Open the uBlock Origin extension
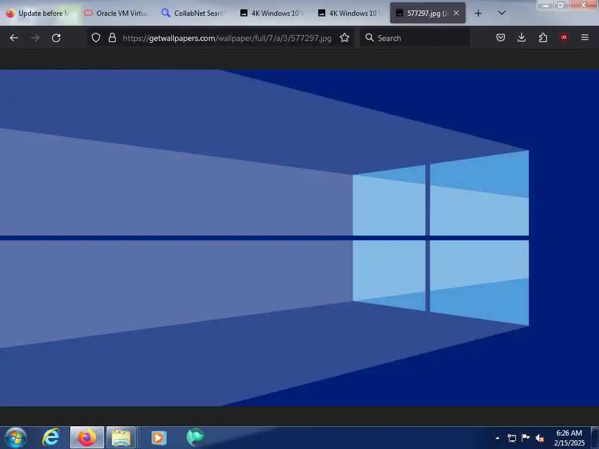 coord(564,37)
